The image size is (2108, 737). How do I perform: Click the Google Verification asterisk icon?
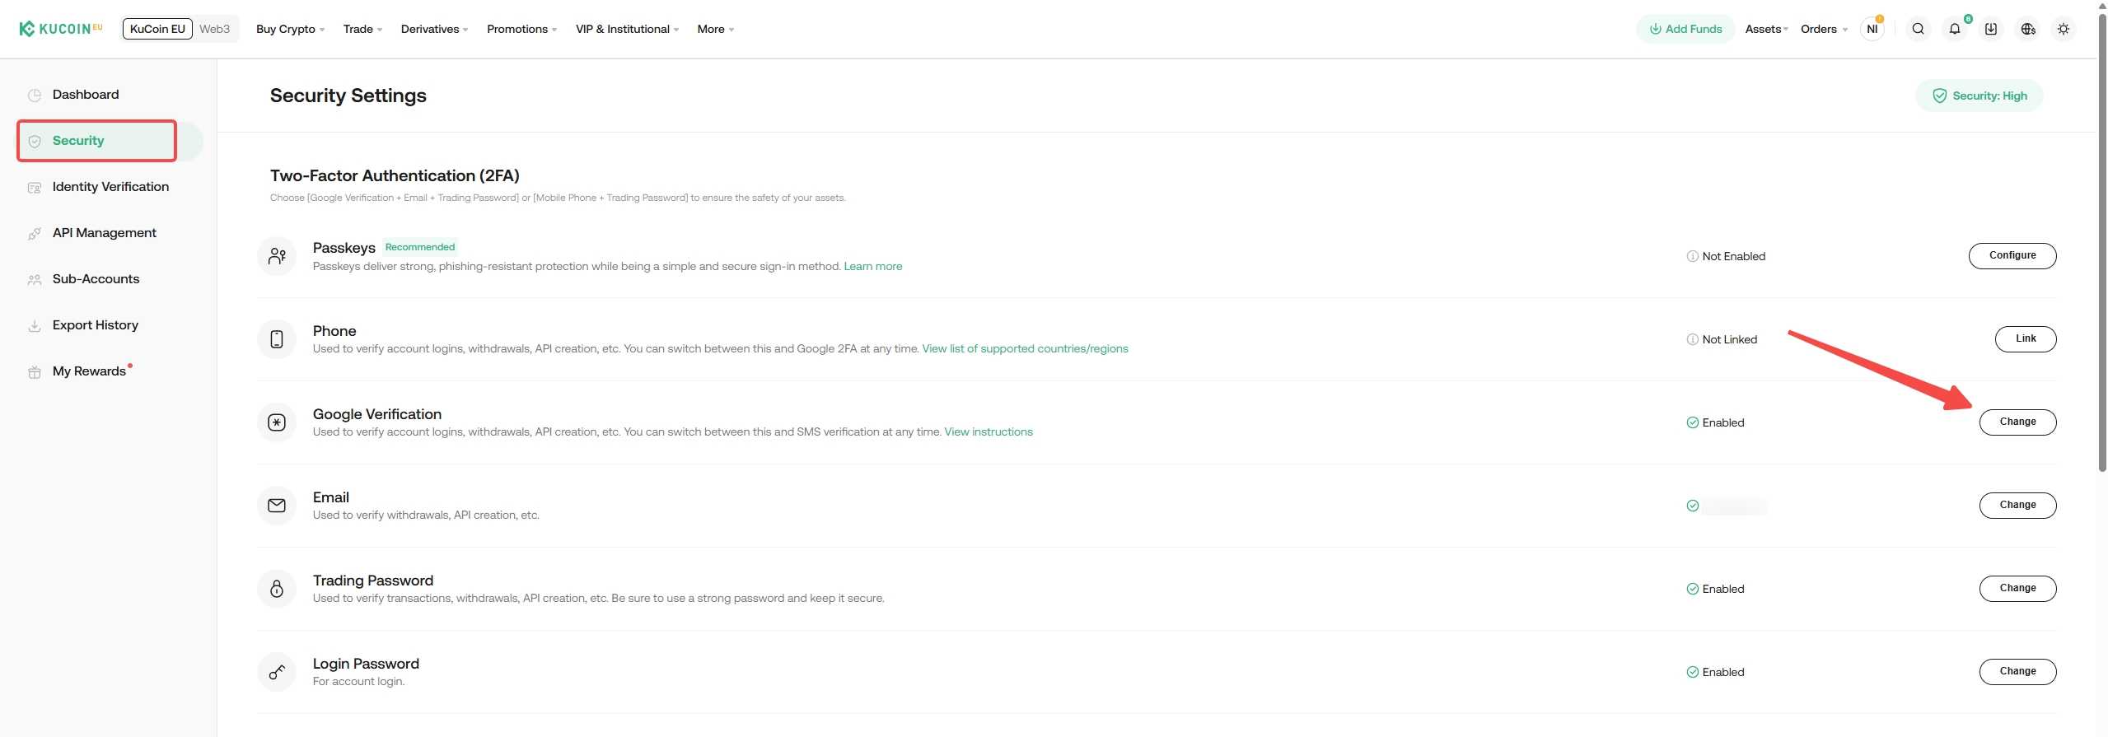(x=277, y=422)
